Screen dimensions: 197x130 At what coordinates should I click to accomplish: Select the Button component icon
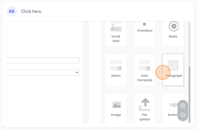pos(173,105)
